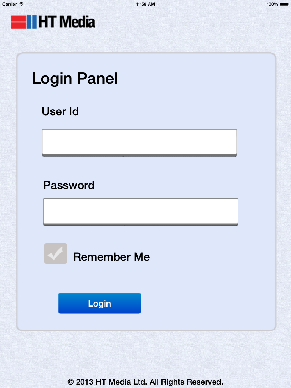Viewport: 291px width, 388px height.
Task: Focus the User Id input field
Action: (139, 142)
